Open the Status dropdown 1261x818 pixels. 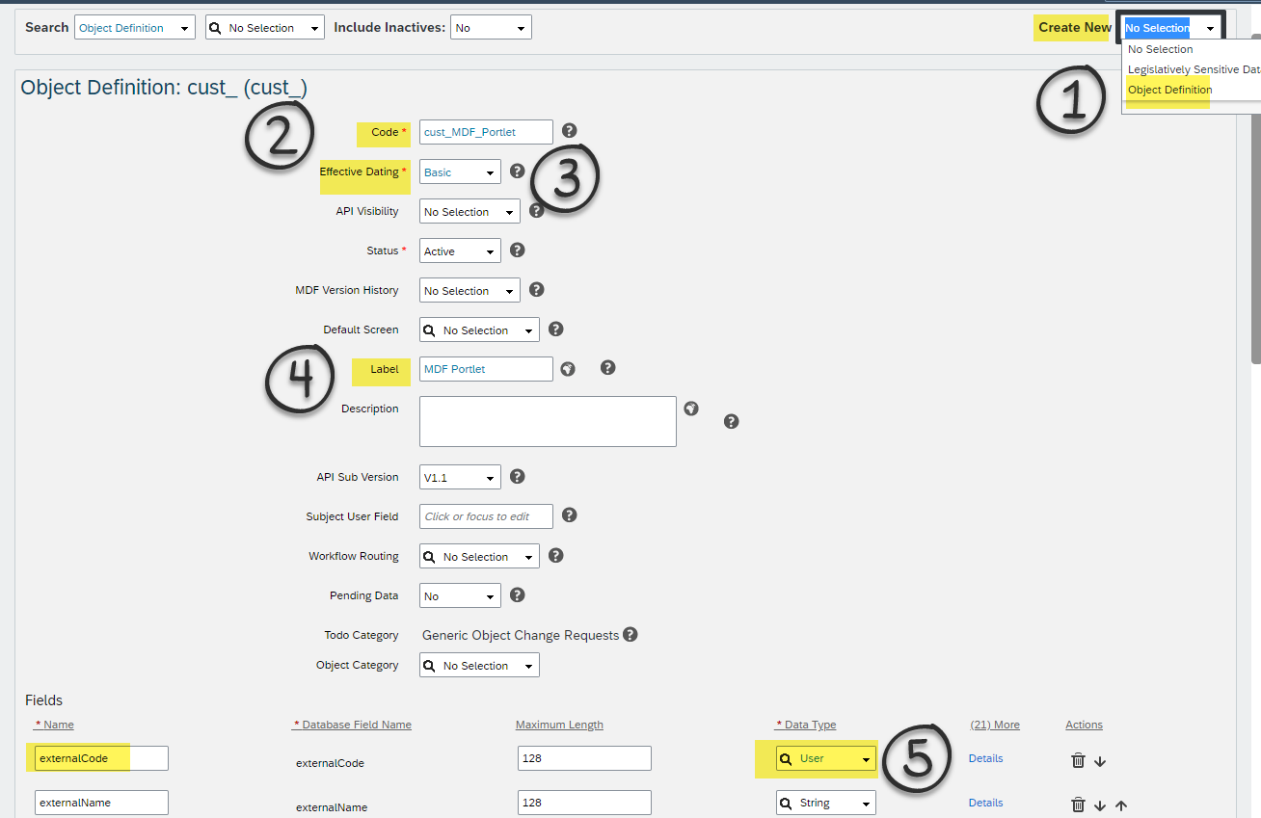460,251
